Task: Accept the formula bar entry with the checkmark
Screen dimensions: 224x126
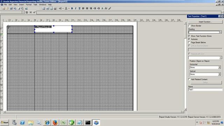Action: pyautogui.click(x=34, y=13)
